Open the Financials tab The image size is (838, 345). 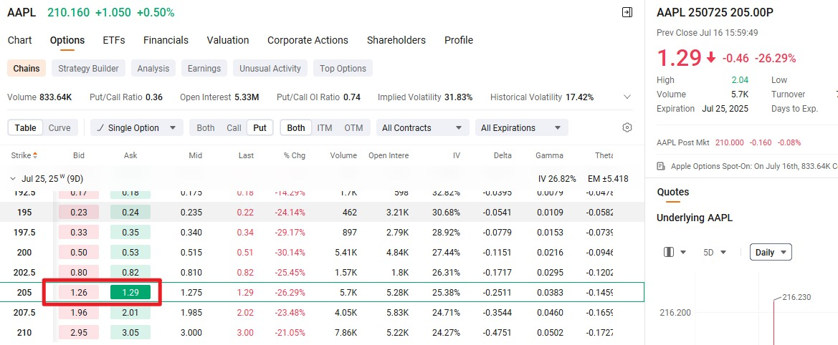coord(166,40)
